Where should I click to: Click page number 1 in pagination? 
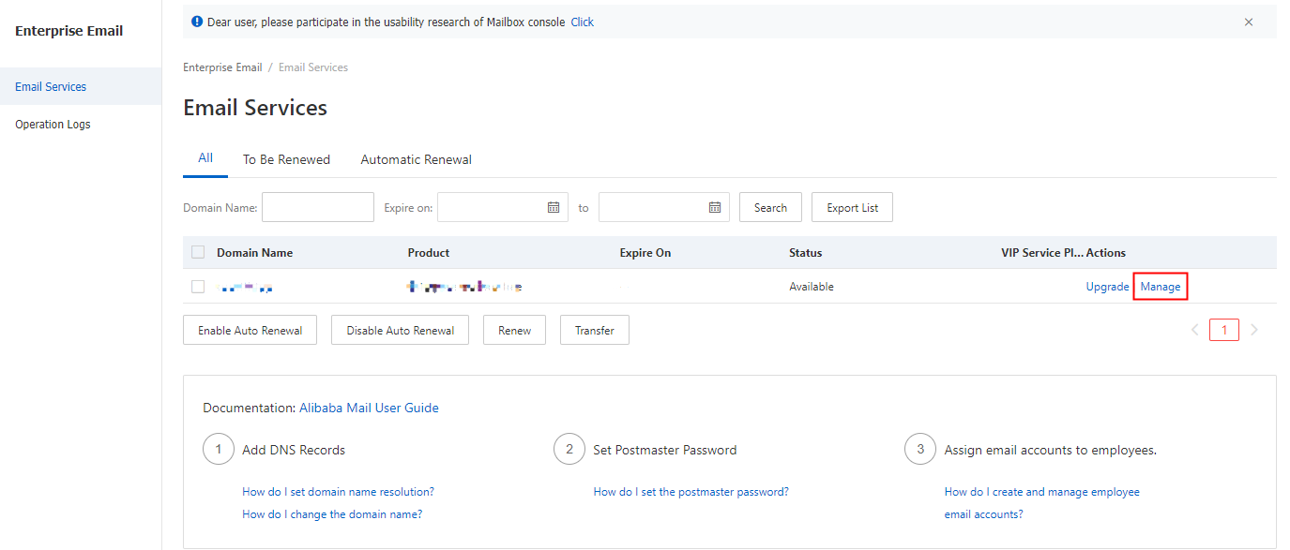1224,330
